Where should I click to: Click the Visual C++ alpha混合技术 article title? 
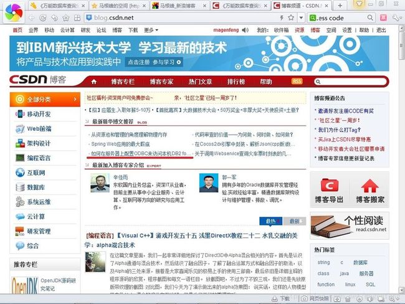(x=192, y=240)
